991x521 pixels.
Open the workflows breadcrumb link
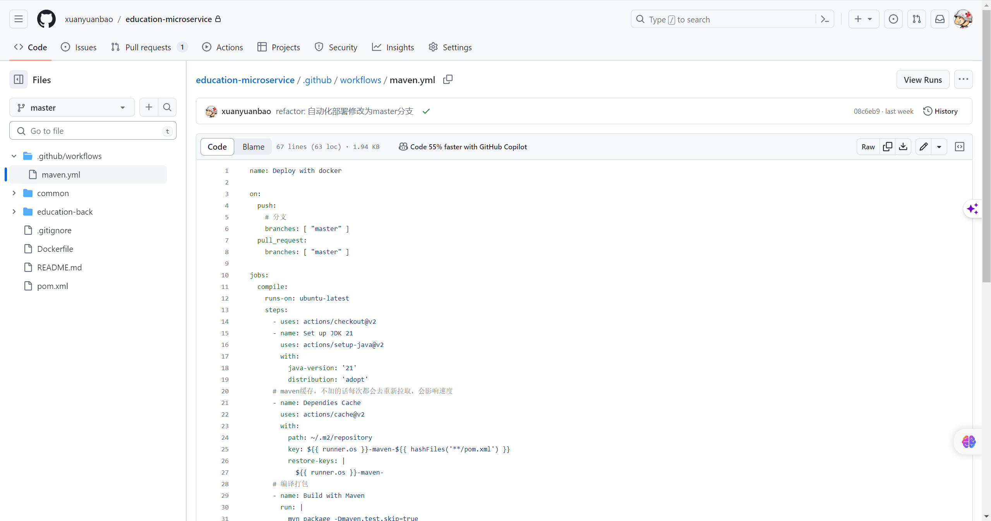coord(360,80)
